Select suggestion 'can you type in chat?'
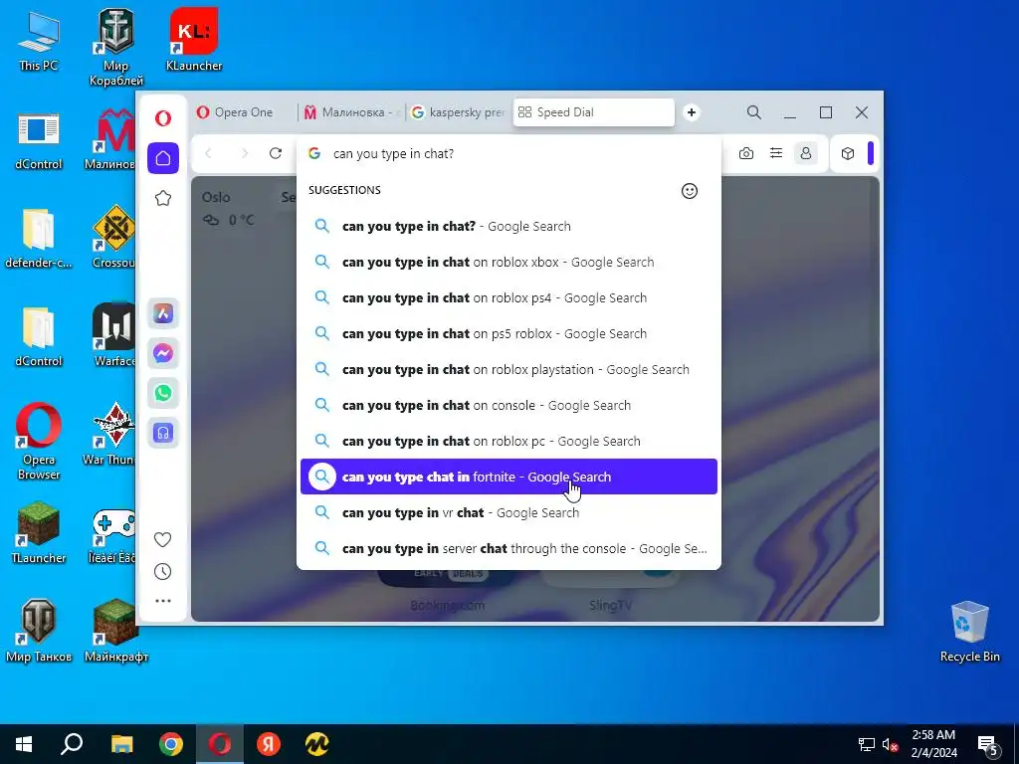This screenshot has height=764, width=1019. pos(509,226)
